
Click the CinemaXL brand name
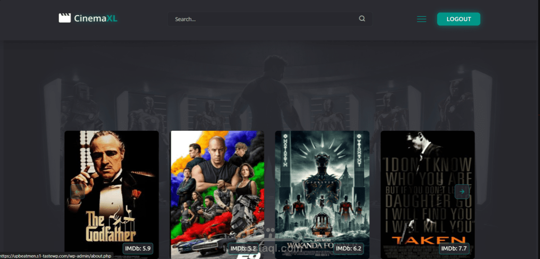(96, 18)
